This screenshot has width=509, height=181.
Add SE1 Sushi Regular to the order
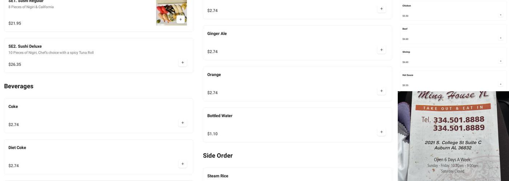pos(181,20)
